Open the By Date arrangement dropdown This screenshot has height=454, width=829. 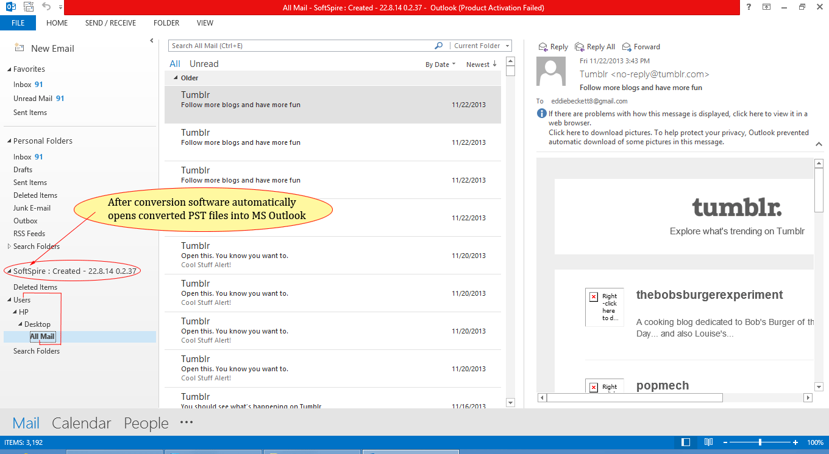click(x=440, y=65)
